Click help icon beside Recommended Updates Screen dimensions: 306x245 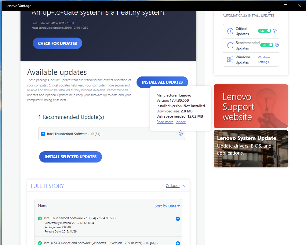pos(277,45)
